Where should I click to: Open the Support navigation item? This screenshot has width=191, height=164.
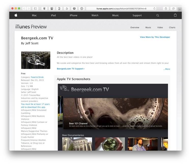point(137,15)
